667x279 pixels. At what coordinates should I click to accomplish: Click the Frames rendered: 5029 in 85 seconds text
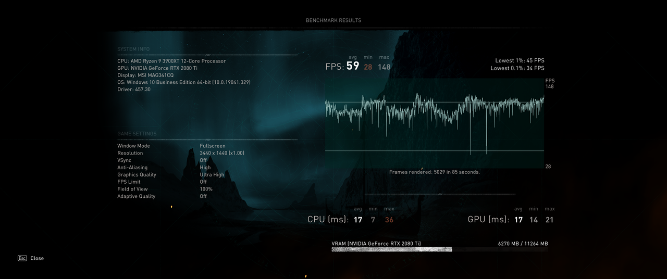[x=435, y=172]
